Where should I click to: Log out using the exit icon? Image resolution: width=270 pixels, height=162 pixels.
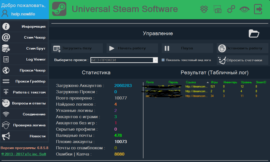pyautogui.click(x=258, y=9)
